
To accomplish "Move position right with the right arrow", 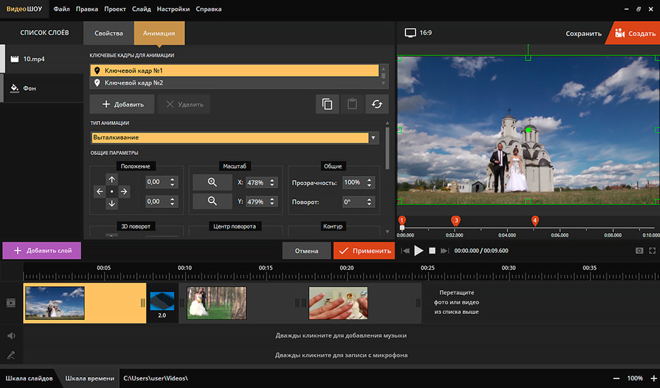I will (x=124, y=192).
